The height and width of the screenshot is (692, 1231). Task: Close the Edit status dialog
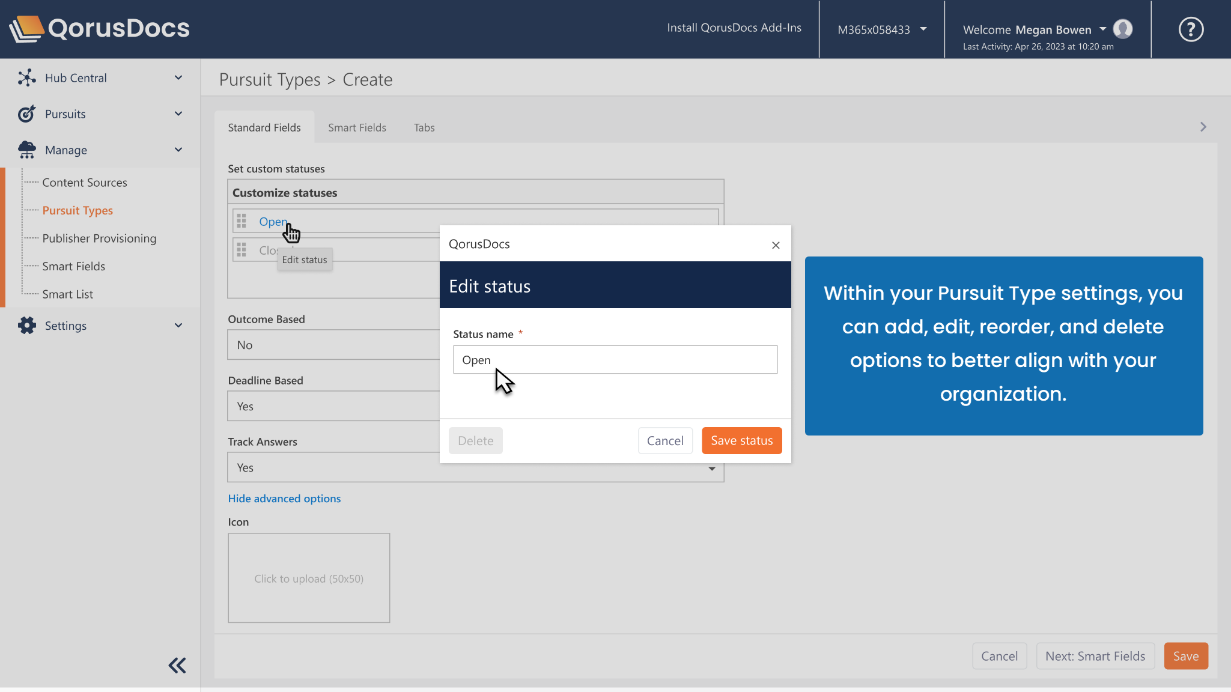click(x=776, y=244)
